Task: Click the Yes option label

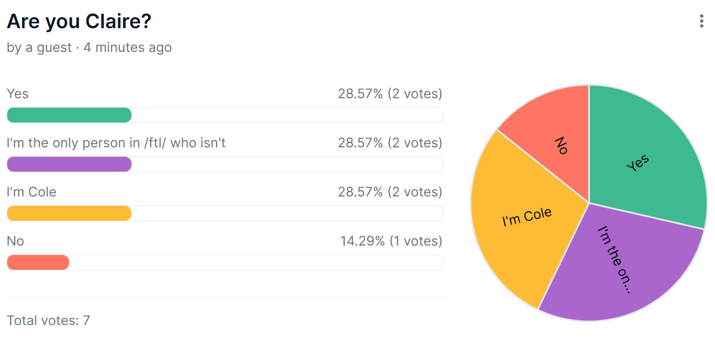Action: pos(18,94)
